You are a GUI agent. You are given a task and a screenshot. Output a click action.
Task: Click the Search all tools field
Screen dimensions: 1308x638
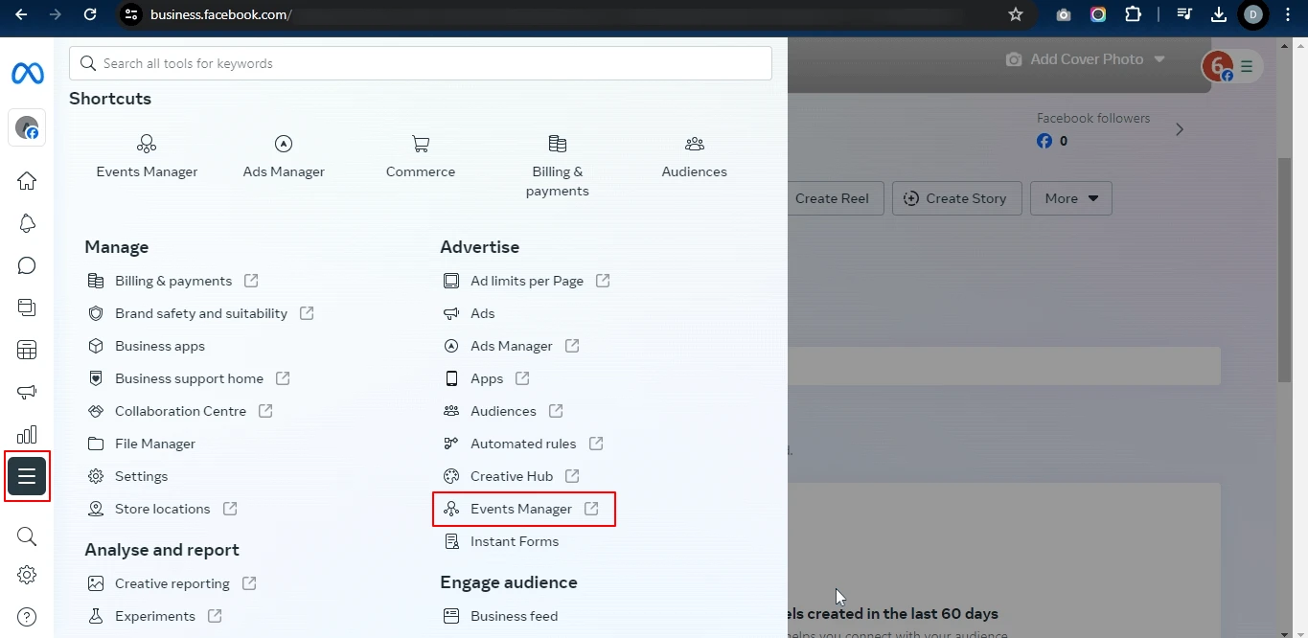tap(421, 63)
